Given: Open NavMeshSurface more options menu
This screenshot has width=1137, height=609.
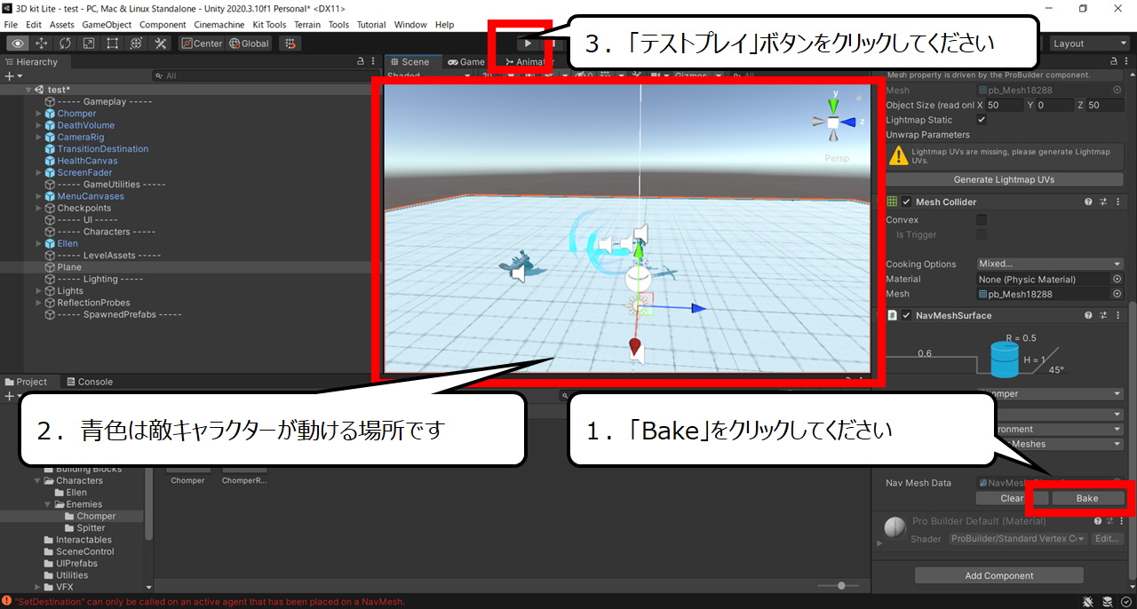Looking at the screenshot, I should click(x=1117, y=315).
